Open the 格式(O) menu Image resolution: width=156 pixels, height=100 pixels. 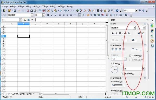click(x=36, y=6)
